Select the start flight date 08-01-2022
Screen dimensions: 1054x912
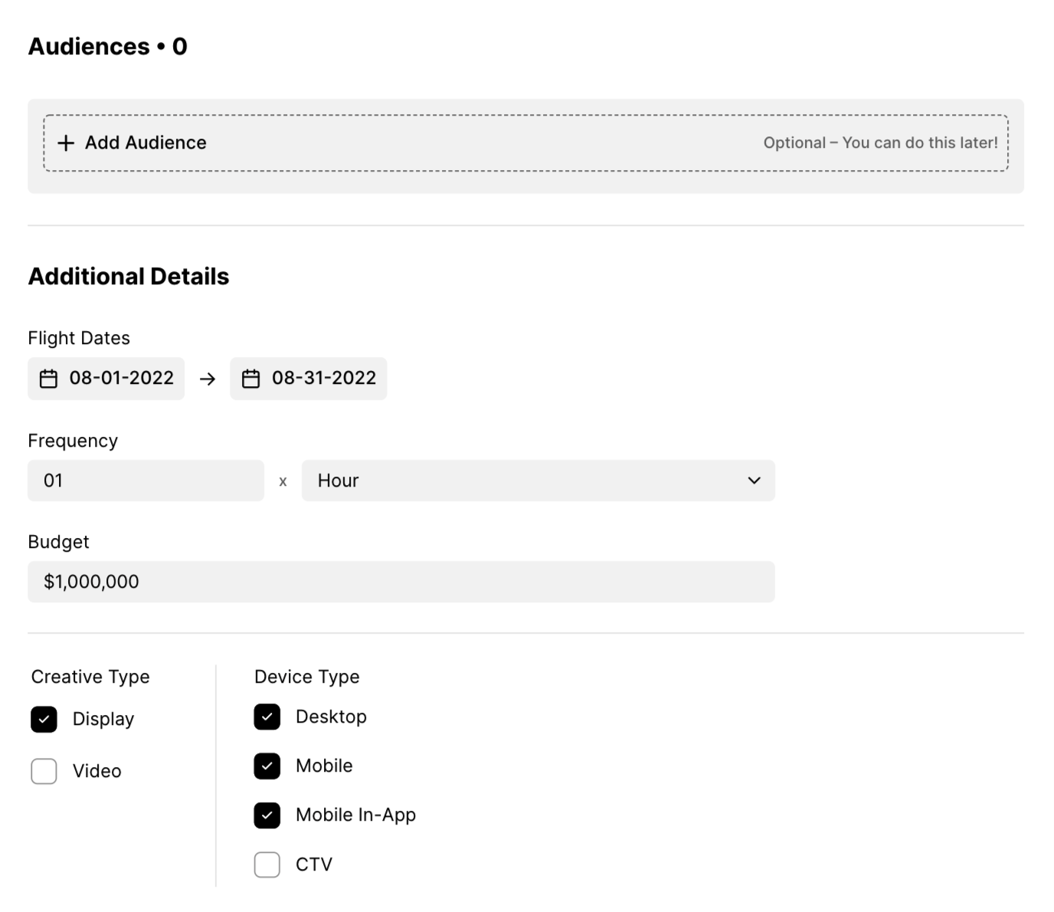tap(106, 379)
